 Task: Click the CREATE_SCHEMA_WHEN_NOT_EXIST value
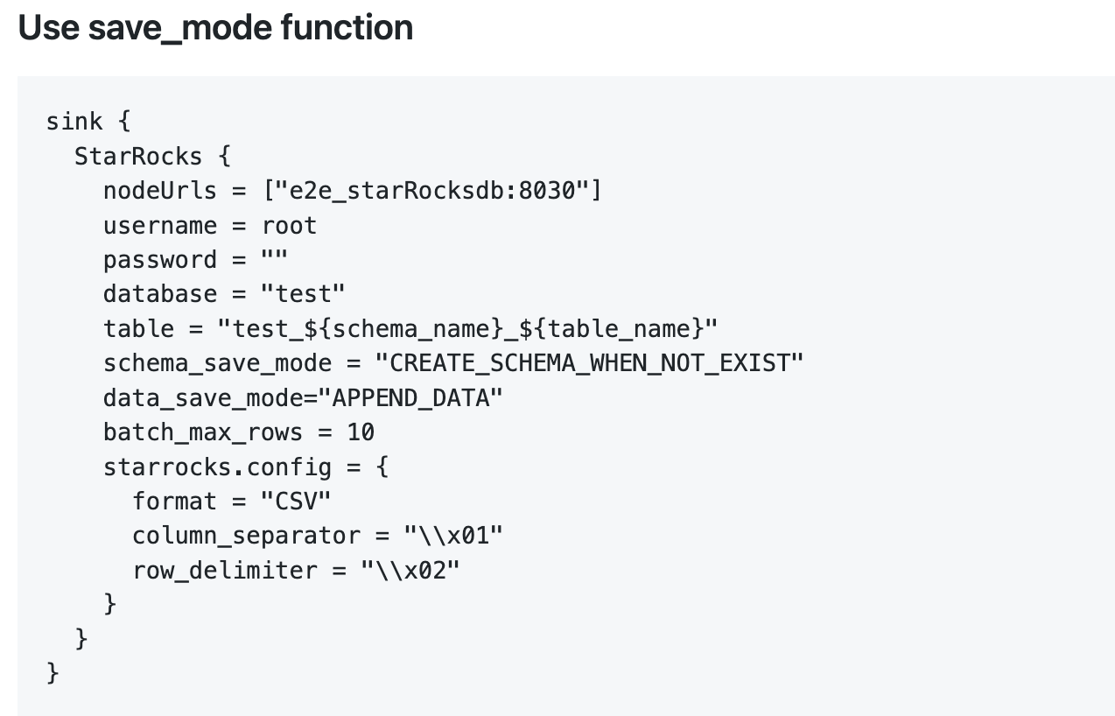pyautogui.click(x=589, y=363)
